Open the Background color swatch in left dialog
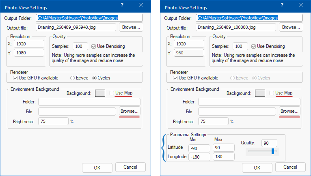 pyautogui.click(x=100, y=93)
